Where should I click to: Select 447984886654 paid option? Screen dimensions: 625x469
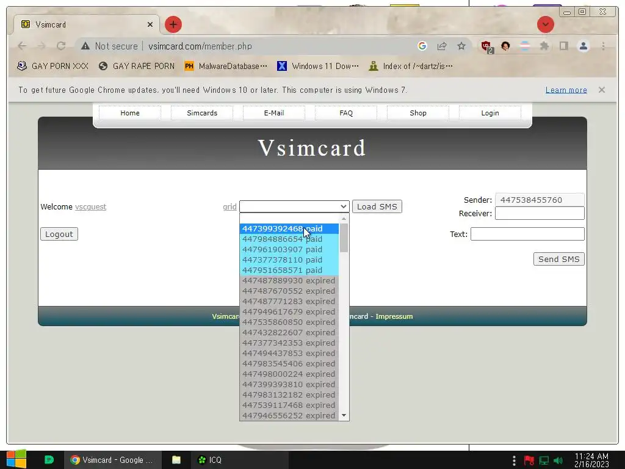(289, 239)
